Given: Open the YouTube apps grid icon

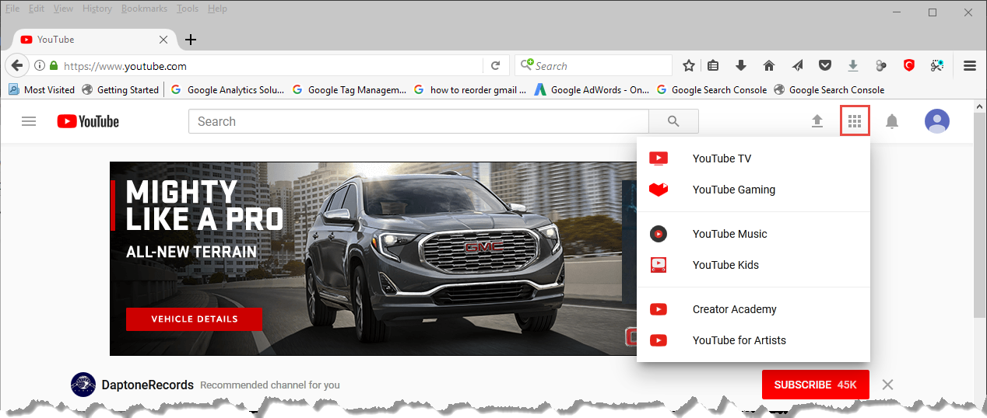Looking at the screenshot, I should point(855,121).
